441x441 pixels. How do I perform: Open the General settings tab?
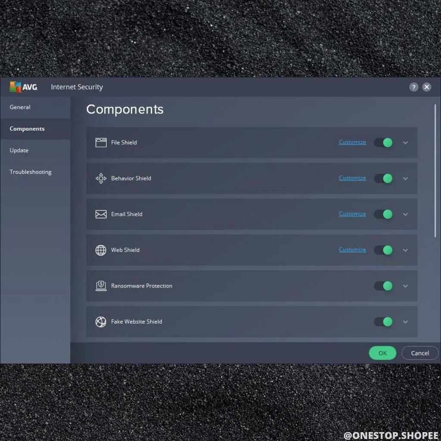(x=35, y=107)
